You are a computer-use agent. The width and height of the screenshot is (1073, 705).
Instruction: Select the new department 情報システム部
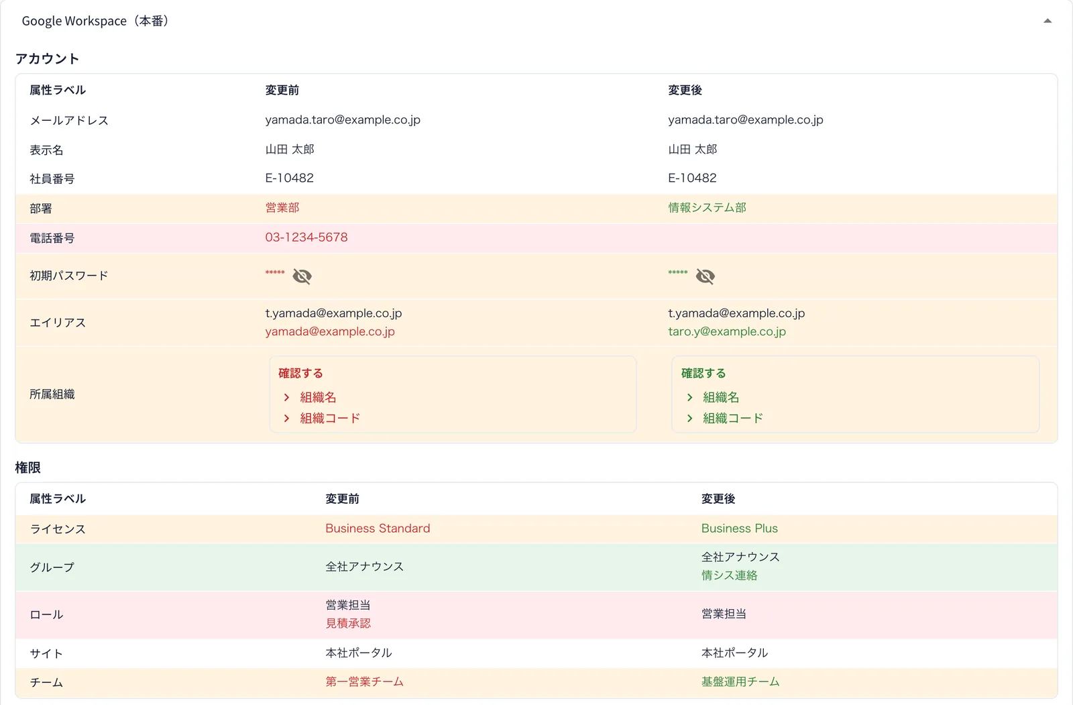pos(707,207)
